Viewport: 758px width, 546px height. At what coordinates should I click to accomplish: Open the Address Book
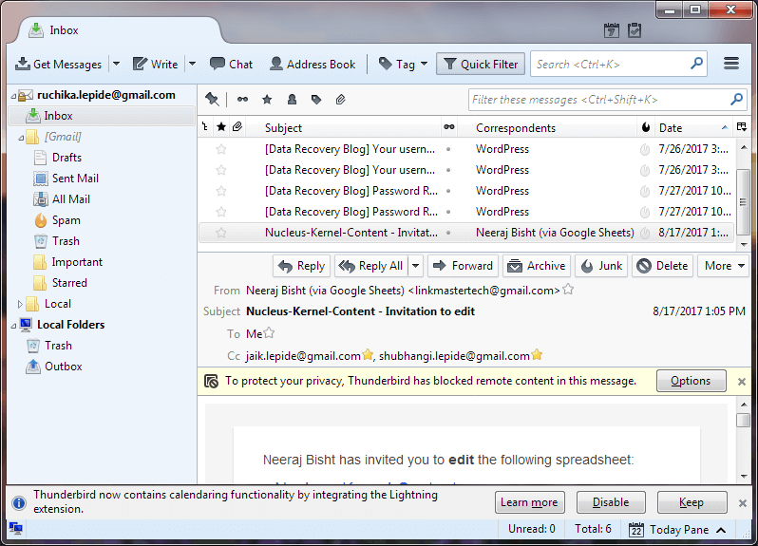point(313,64)
